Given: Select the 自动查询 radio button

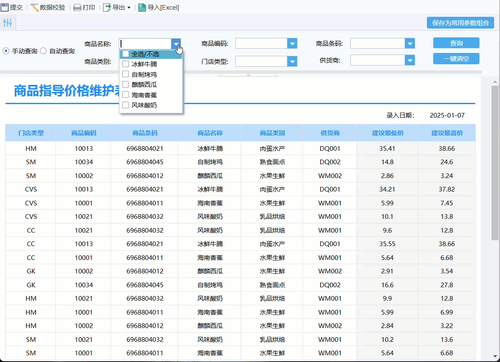Looking at the screenshot, I should 43,51.
